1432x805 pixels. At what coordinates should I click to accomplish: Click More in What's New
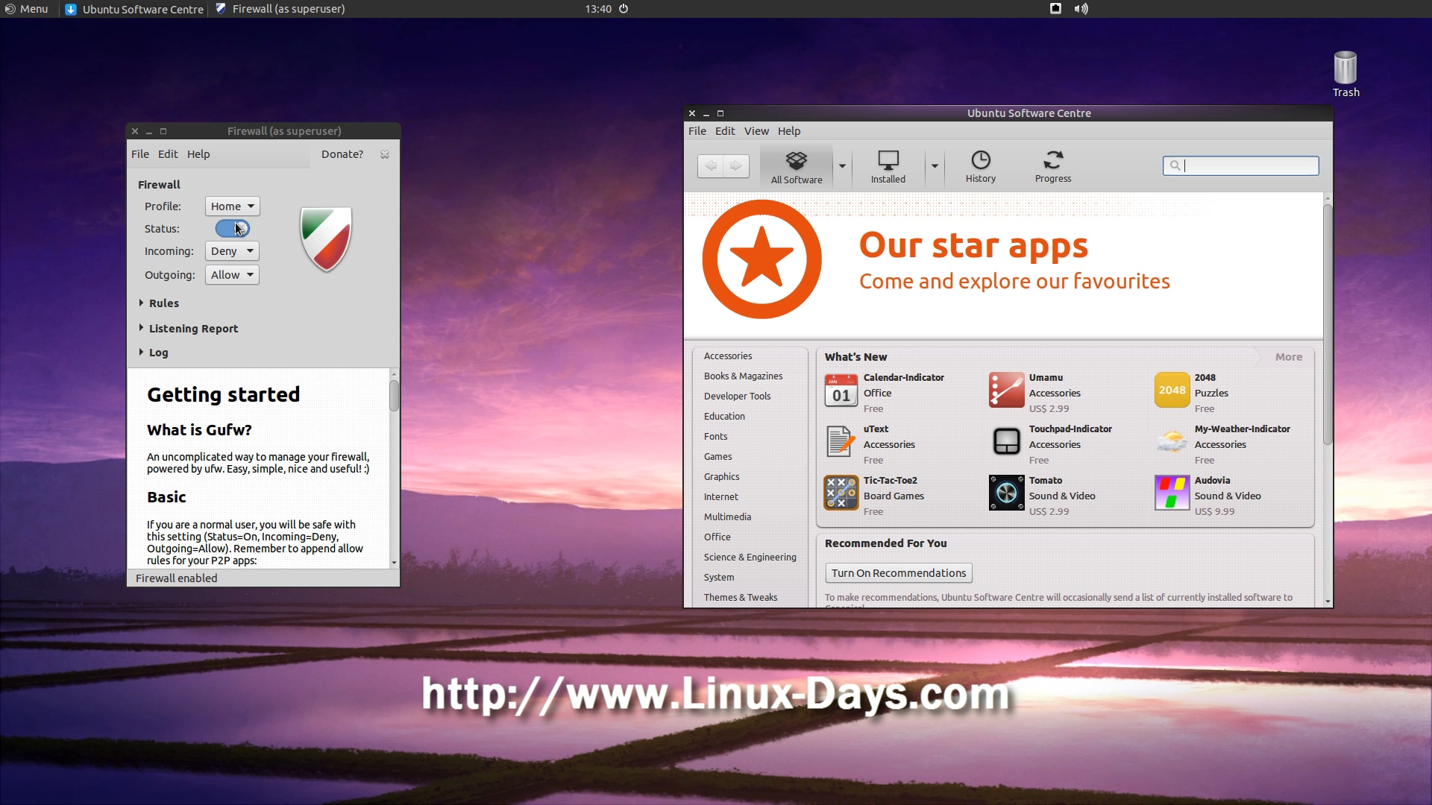pos(1288,357)
